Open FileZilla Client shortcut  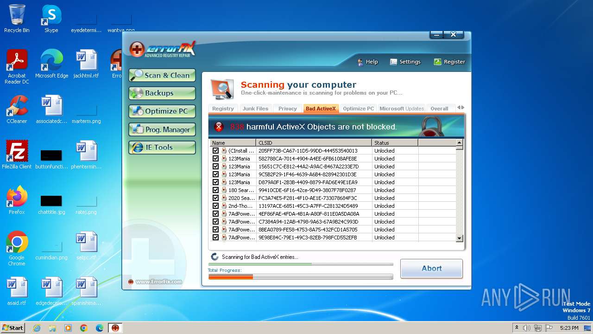17,155
